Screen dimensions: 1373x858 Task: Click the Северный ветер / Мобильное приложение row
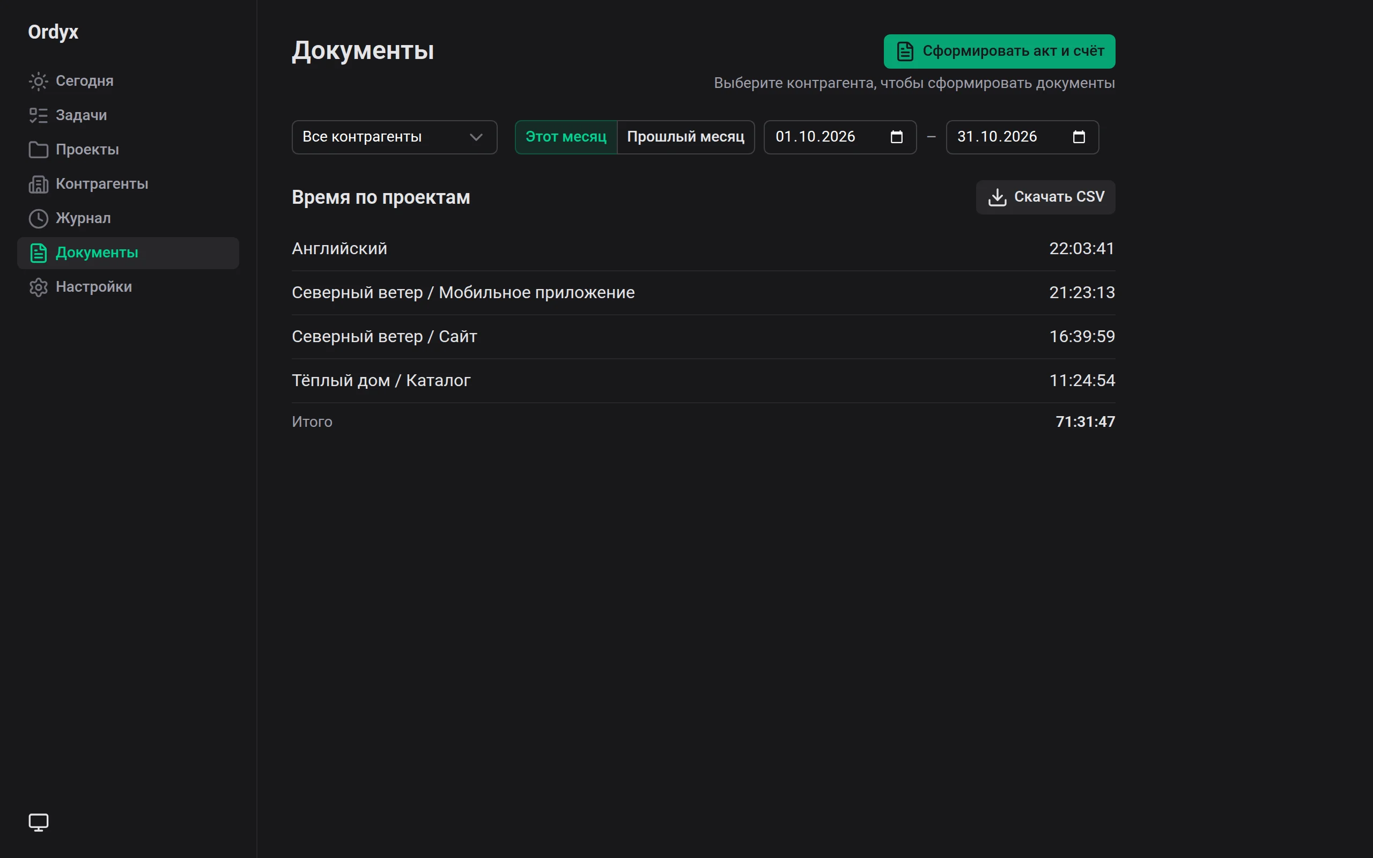tap(704, 293)
